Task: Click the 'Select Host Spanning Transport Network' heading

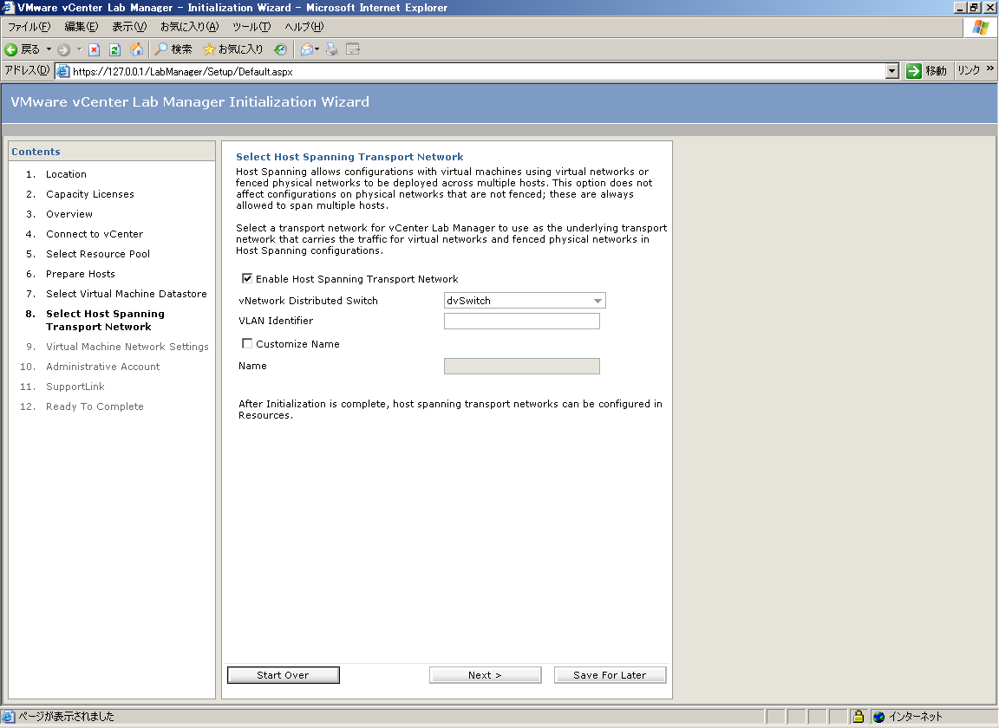Action: pyautogui.click(x=349, y=157)
